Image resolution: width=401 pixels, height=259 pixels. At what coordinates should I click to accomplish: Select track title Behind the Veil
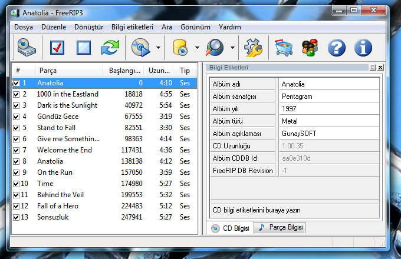click(x=60, y=195)
